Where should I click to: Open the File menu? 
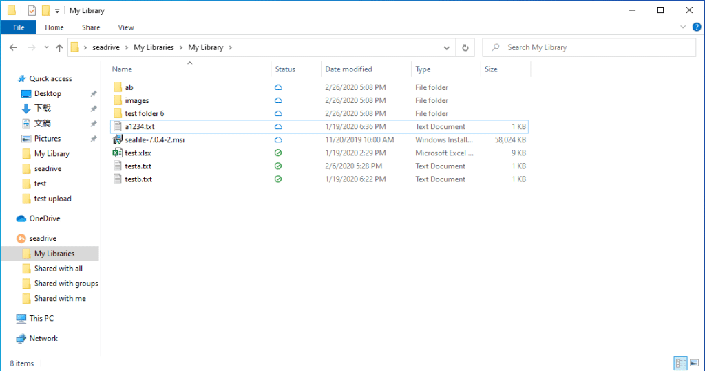tap(19, 27)
